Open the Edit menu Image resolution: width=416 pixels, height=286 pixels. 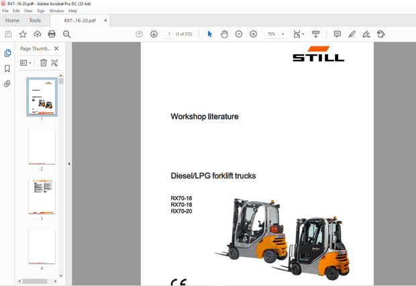tap(16, 11)
